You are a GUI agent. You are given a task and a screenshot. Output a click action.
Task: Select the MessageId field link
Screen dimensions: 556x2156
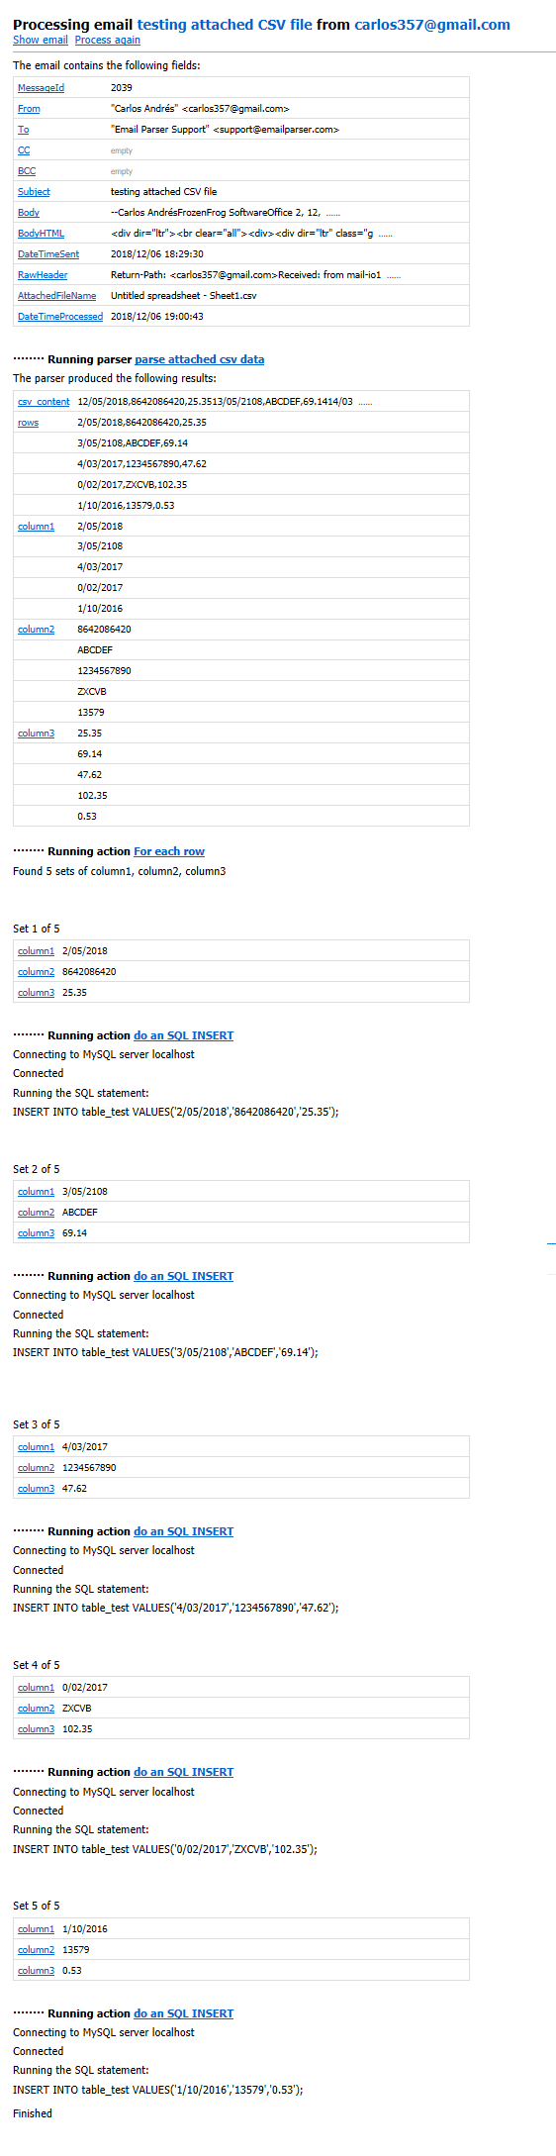(41, 88)
